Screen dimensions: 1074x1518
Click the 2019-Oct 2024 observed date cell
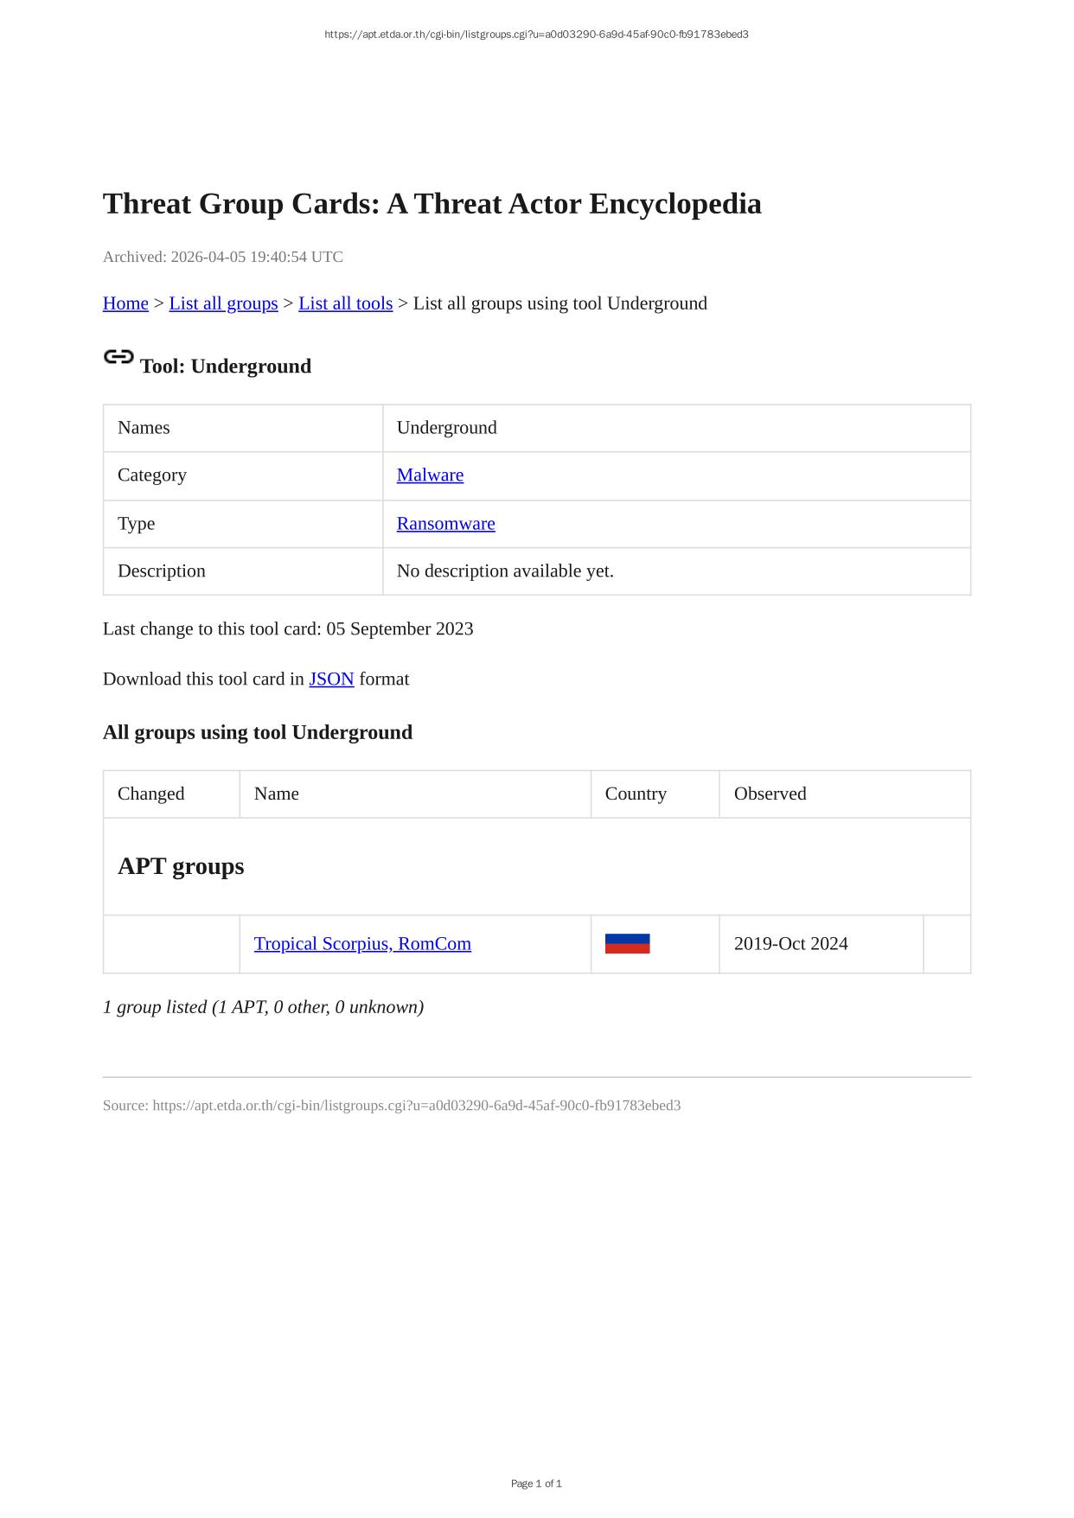click(790, 944)
